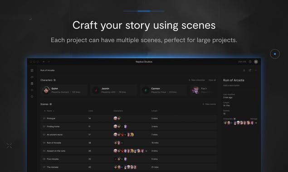The width and height of the screenshot is (288, 172).
Task: Open the Finding home scene row
Action: 128,127
